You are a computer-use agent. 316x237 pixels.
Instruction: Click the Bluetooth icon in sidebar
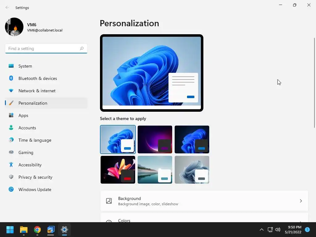click(x=11, y=78)
